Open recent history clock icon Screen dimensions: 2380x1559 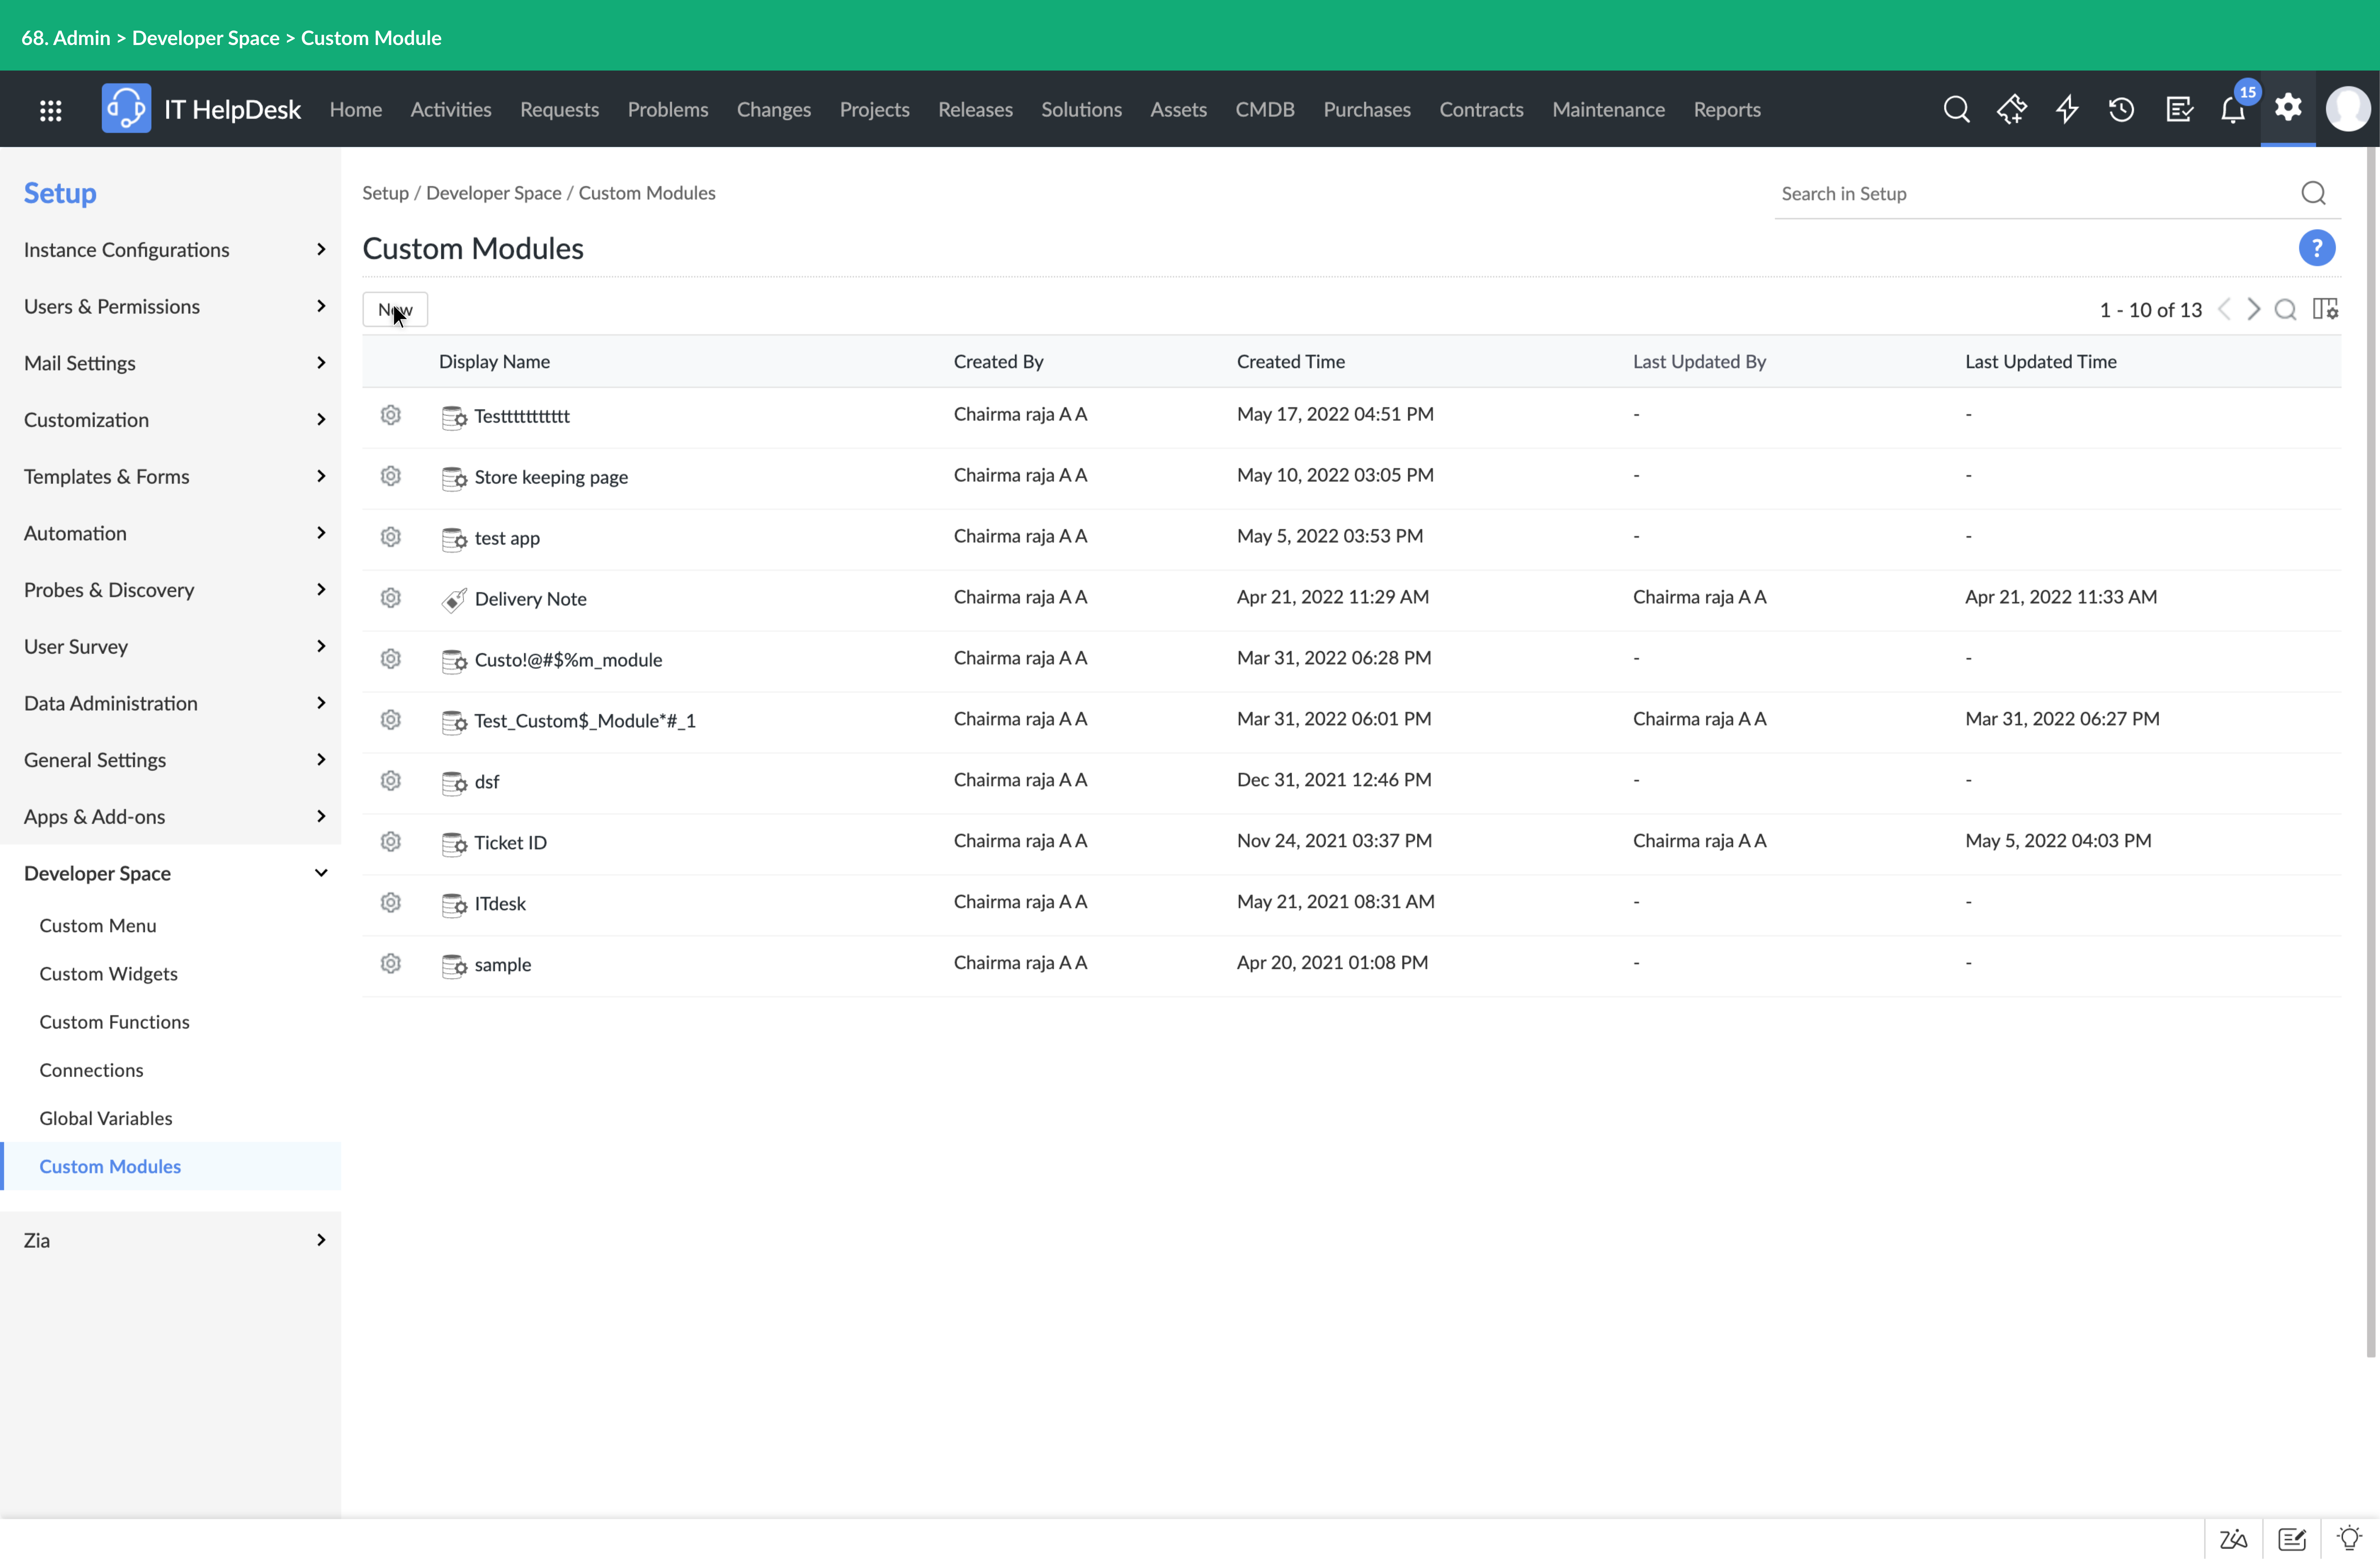pos(2121,109)
